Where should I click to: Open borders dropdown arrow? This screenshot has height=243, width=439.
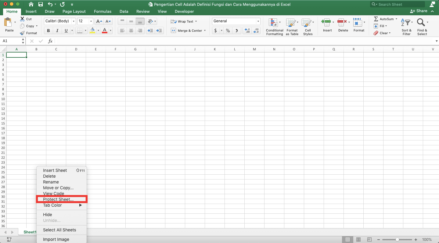coord(85,31)
